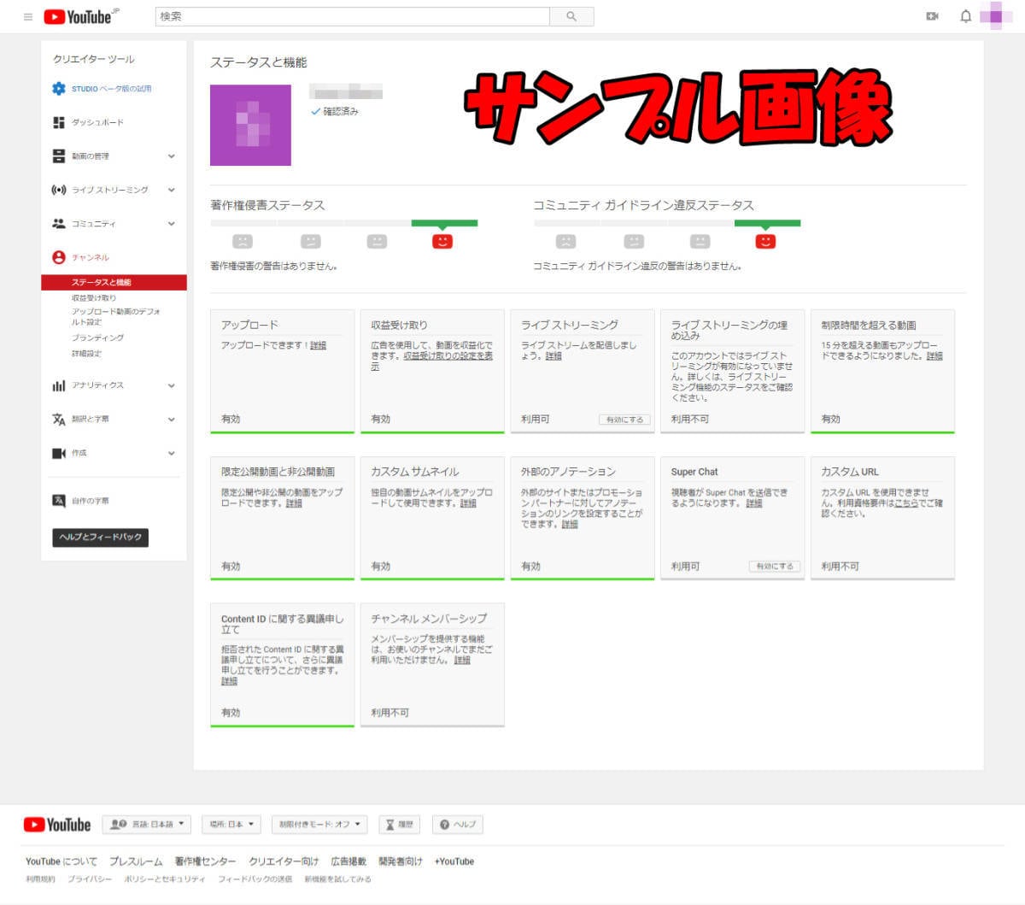Click the 履歴 history button in footer
The height and width of the screenshot is (905, 1025).
tap(399, 825)
